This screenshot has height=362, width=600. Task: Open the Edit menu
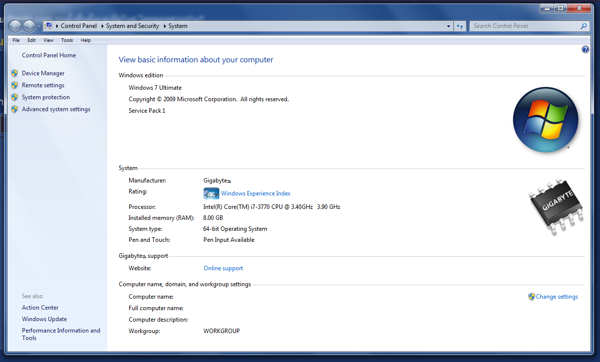coord(31,40)
